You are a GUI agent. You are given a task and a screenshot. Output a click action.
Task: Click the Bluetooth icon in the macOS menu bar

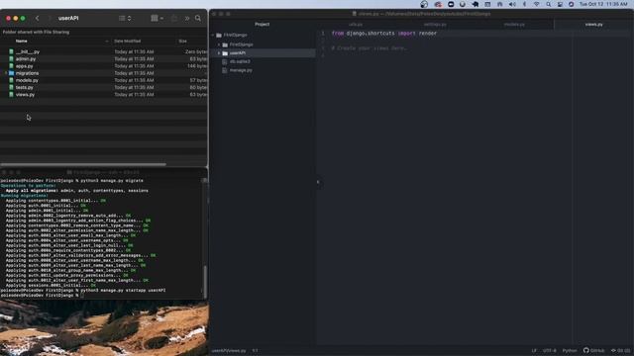pos(524,4)
